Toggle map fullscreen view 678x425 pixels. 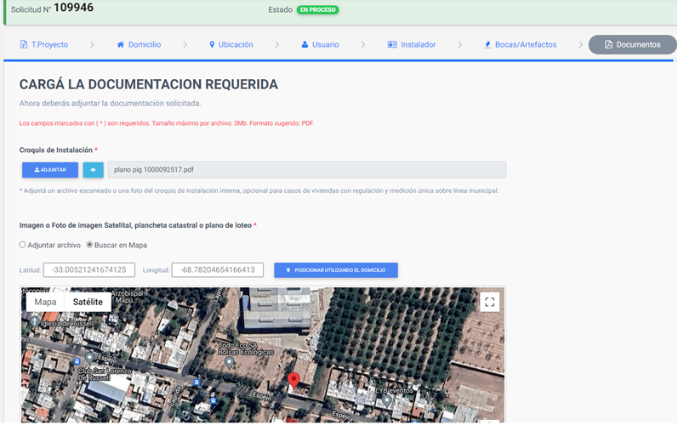(489, 302)
